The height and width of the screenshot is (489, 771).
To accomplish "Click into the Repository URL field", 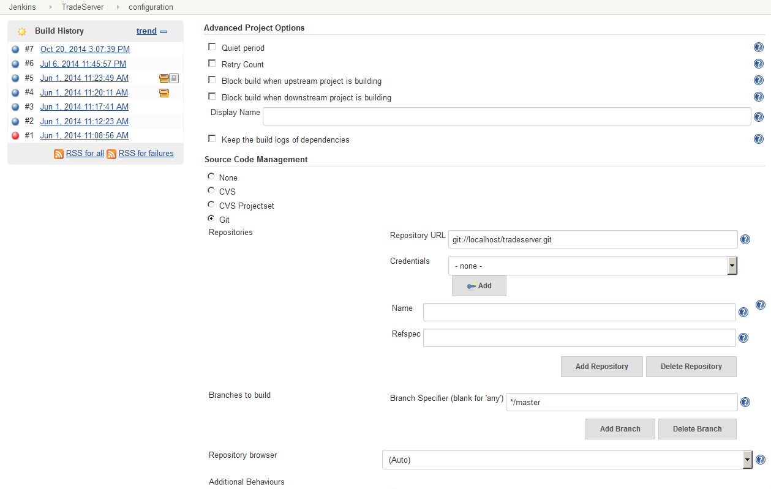I will [x=593, y=239].
